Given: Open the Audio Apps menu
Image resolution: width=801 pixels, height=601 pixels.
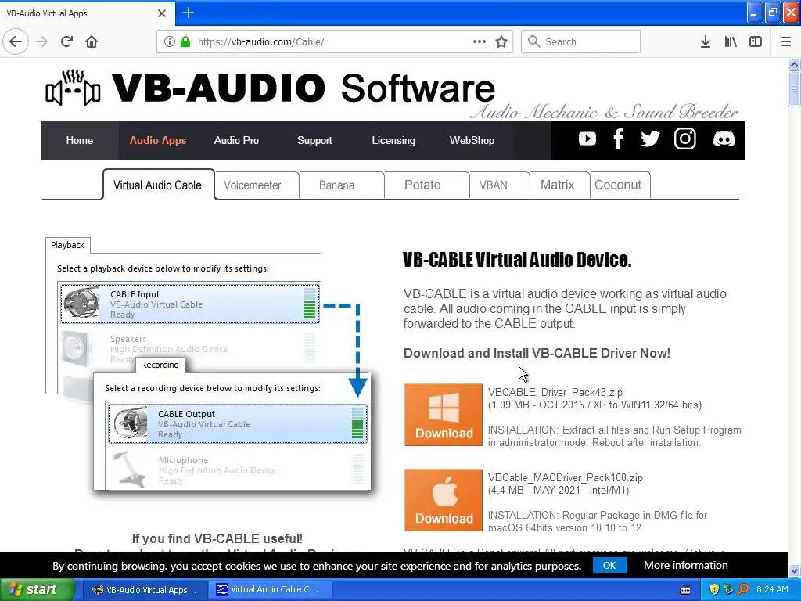Looking at the screenshot, I should (158, 141).
